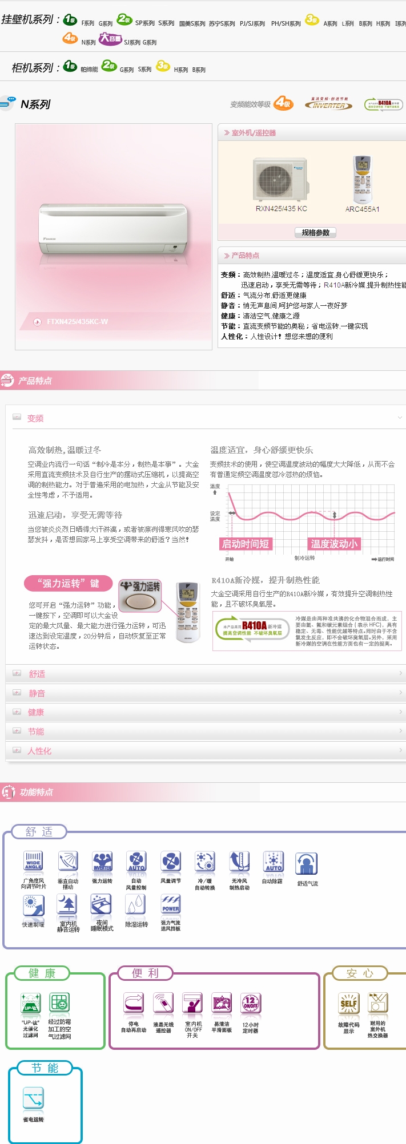Click the ARC455A1 remote control thumbnail
This screenshot has width=406, height=1144.
pyautogui.click(x=362, y=180)
